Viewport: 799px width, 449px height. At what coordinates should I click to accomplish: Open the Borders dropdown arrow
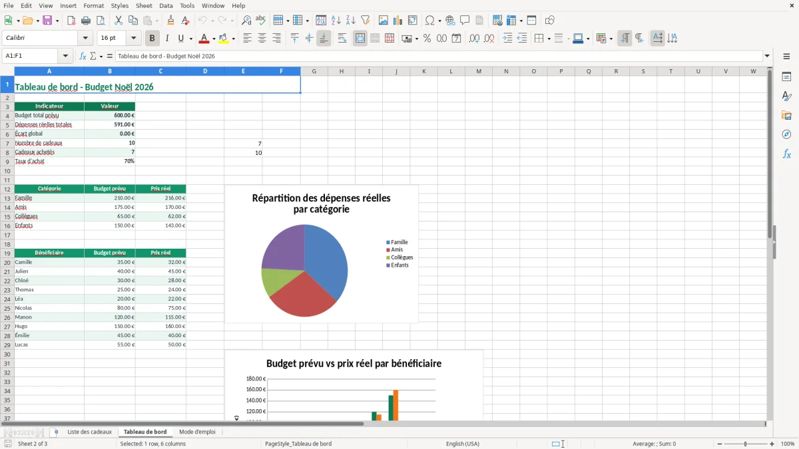tap(548, 39)
